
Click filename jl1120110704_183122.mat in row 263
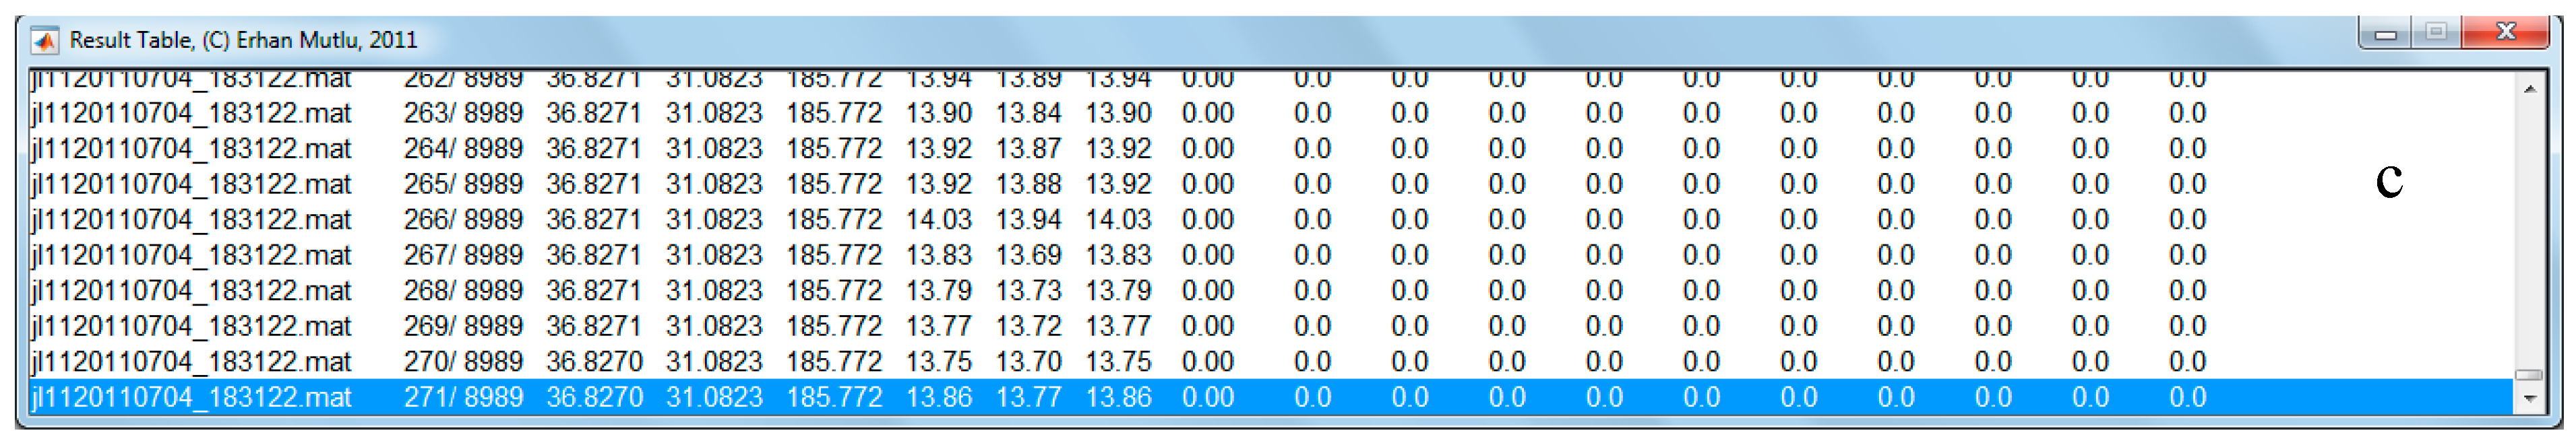coord(191,114)
